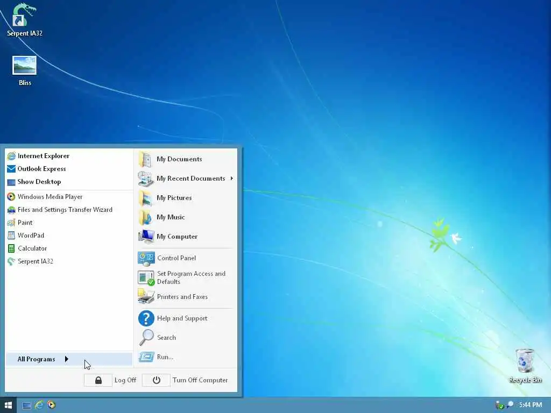Image resolution: width=551 pixels, height=413 pixels.
Task: Open the My Computer icon
Action: click(146, 237)
